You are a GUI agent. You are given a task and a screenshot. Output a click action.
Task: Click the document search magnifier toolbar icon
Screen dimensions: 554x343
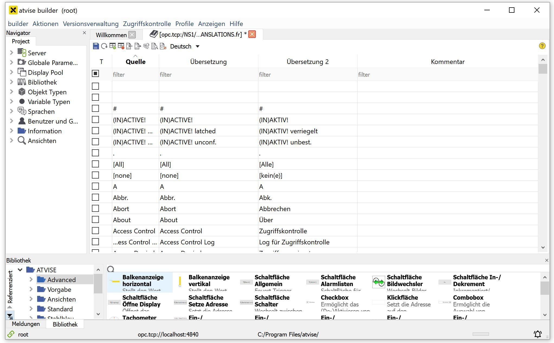[154, 46]
